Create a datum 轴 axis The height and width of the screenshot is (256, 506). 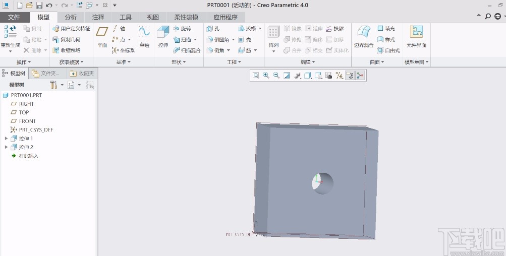(119, 29)
